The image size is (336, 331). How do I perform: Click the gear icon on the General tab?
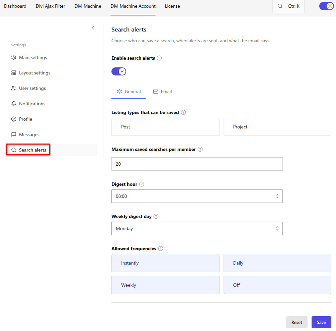[119, 92]
